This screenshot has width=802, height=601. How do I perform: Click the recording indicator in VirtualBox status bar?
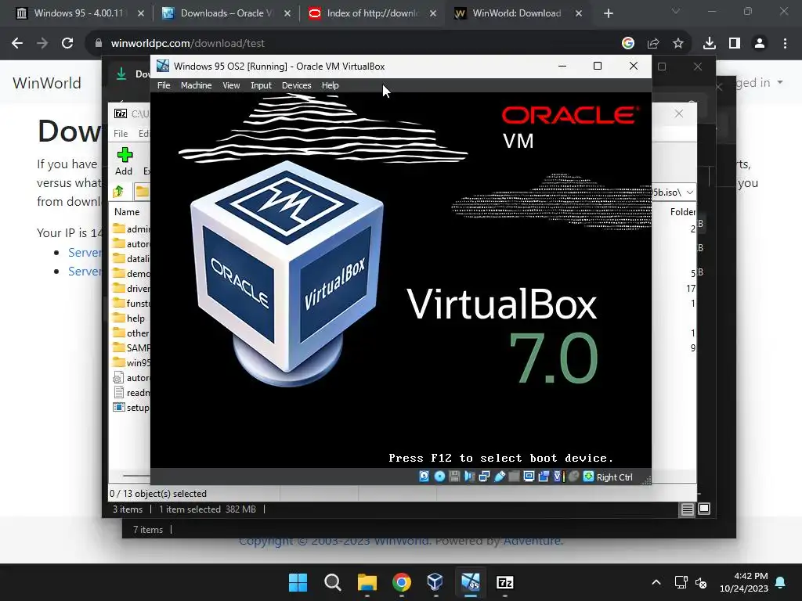544,477
